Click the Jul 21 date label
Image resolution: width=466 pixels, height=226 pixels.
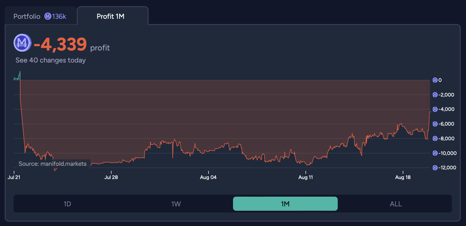click(14, 177)
